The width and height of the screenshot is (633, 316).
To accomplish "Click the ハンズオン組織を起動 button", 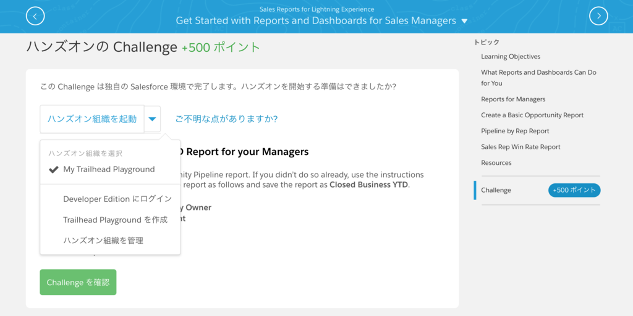I will click(92, 119).
